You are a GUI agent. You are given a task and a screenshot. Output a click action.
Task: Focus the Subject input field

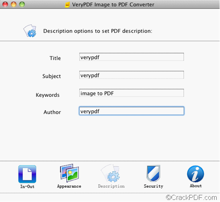click(x=131, y=75)
